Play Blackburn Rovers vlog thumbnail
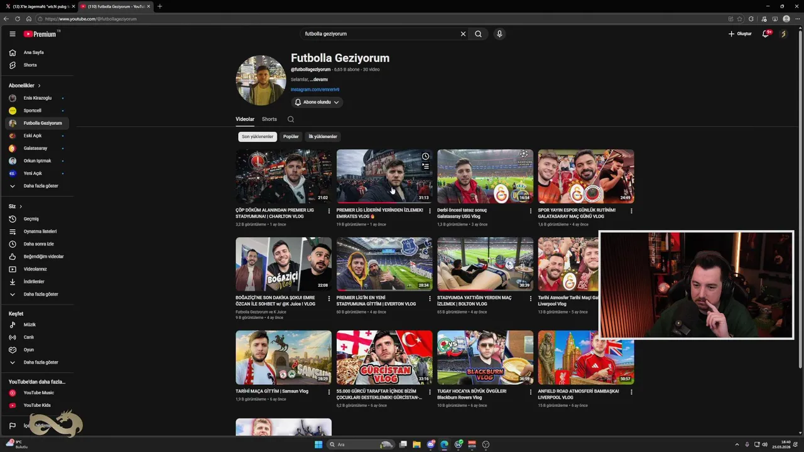 (485, 357)
